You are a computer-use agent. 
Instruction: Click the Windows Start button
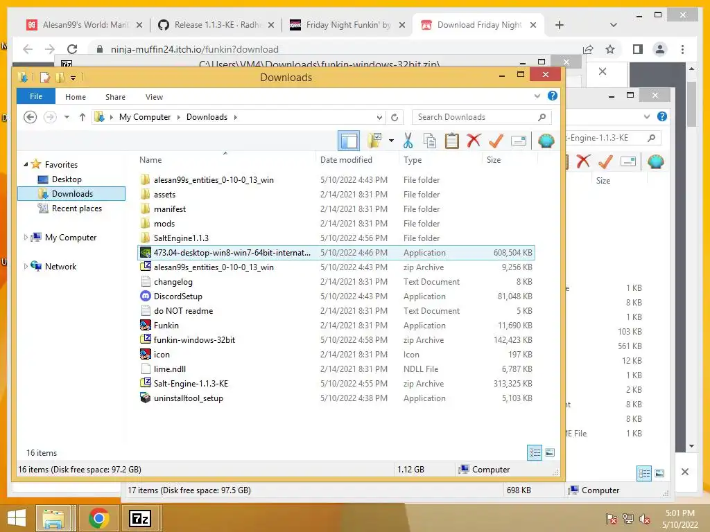coord(17,518)
